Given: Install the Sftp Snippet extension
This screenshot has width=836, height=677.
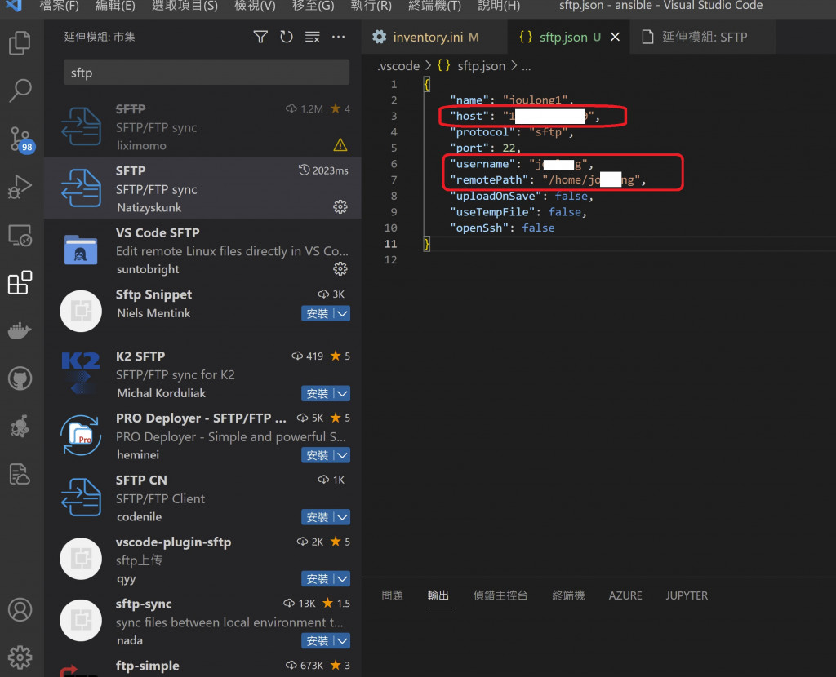Looking at the screenshot, I should pyautogui.click(x=318, y=314).
